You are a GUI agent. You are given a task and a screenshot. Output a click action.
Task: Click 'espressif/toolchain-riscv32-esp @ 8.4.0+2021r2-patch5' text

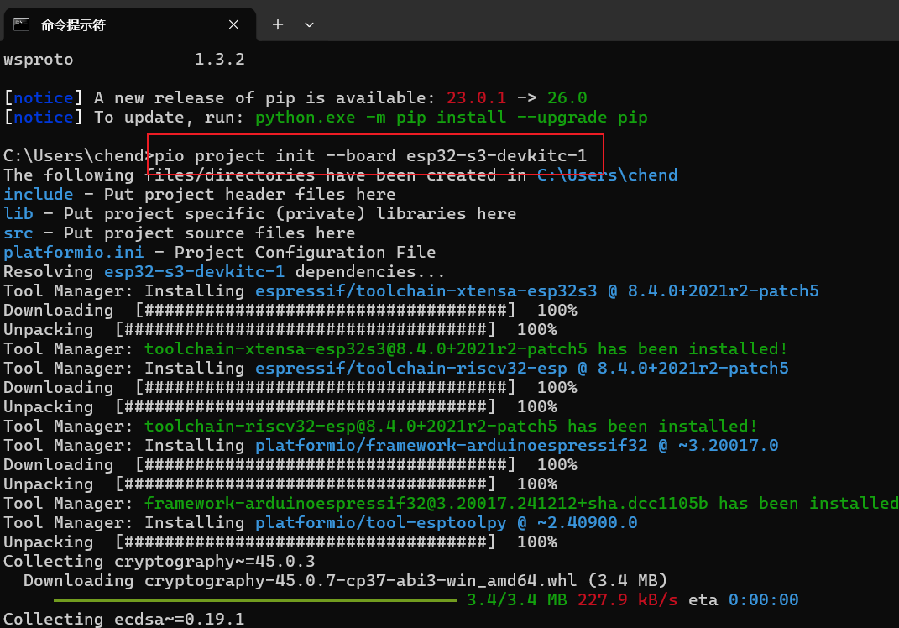click(522, 369)
